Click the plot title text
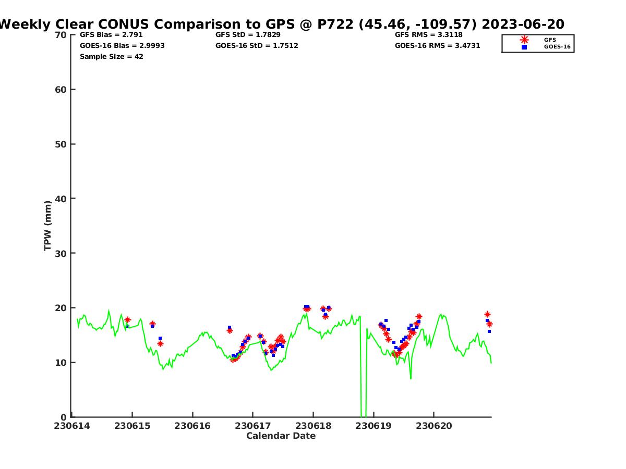Screen dimensions: 626x469 click(282, 24)
